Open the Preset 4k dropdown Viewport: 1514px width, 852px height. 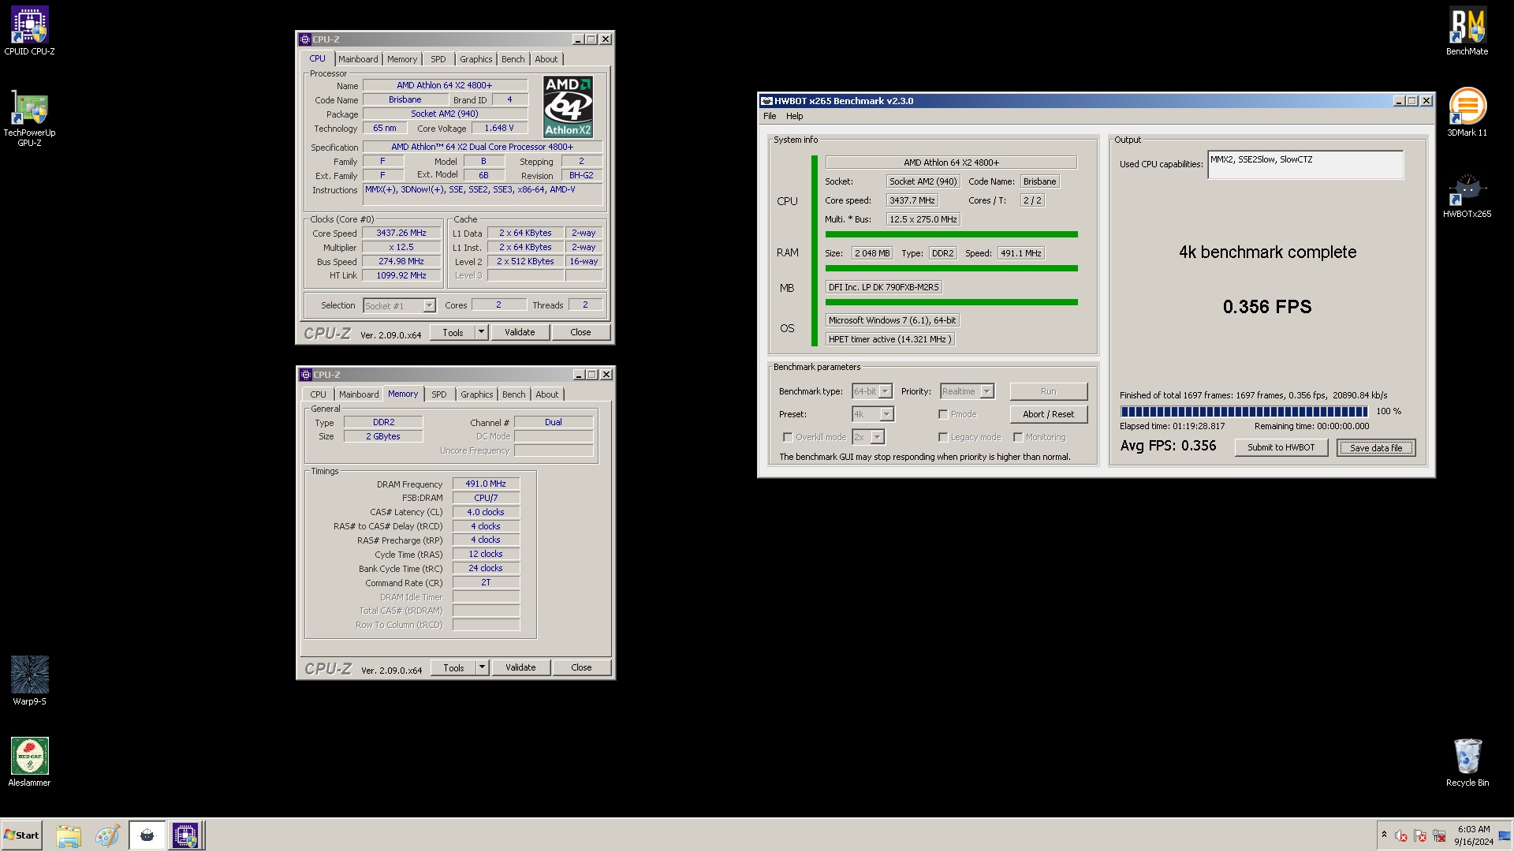[x=873, y=414]
